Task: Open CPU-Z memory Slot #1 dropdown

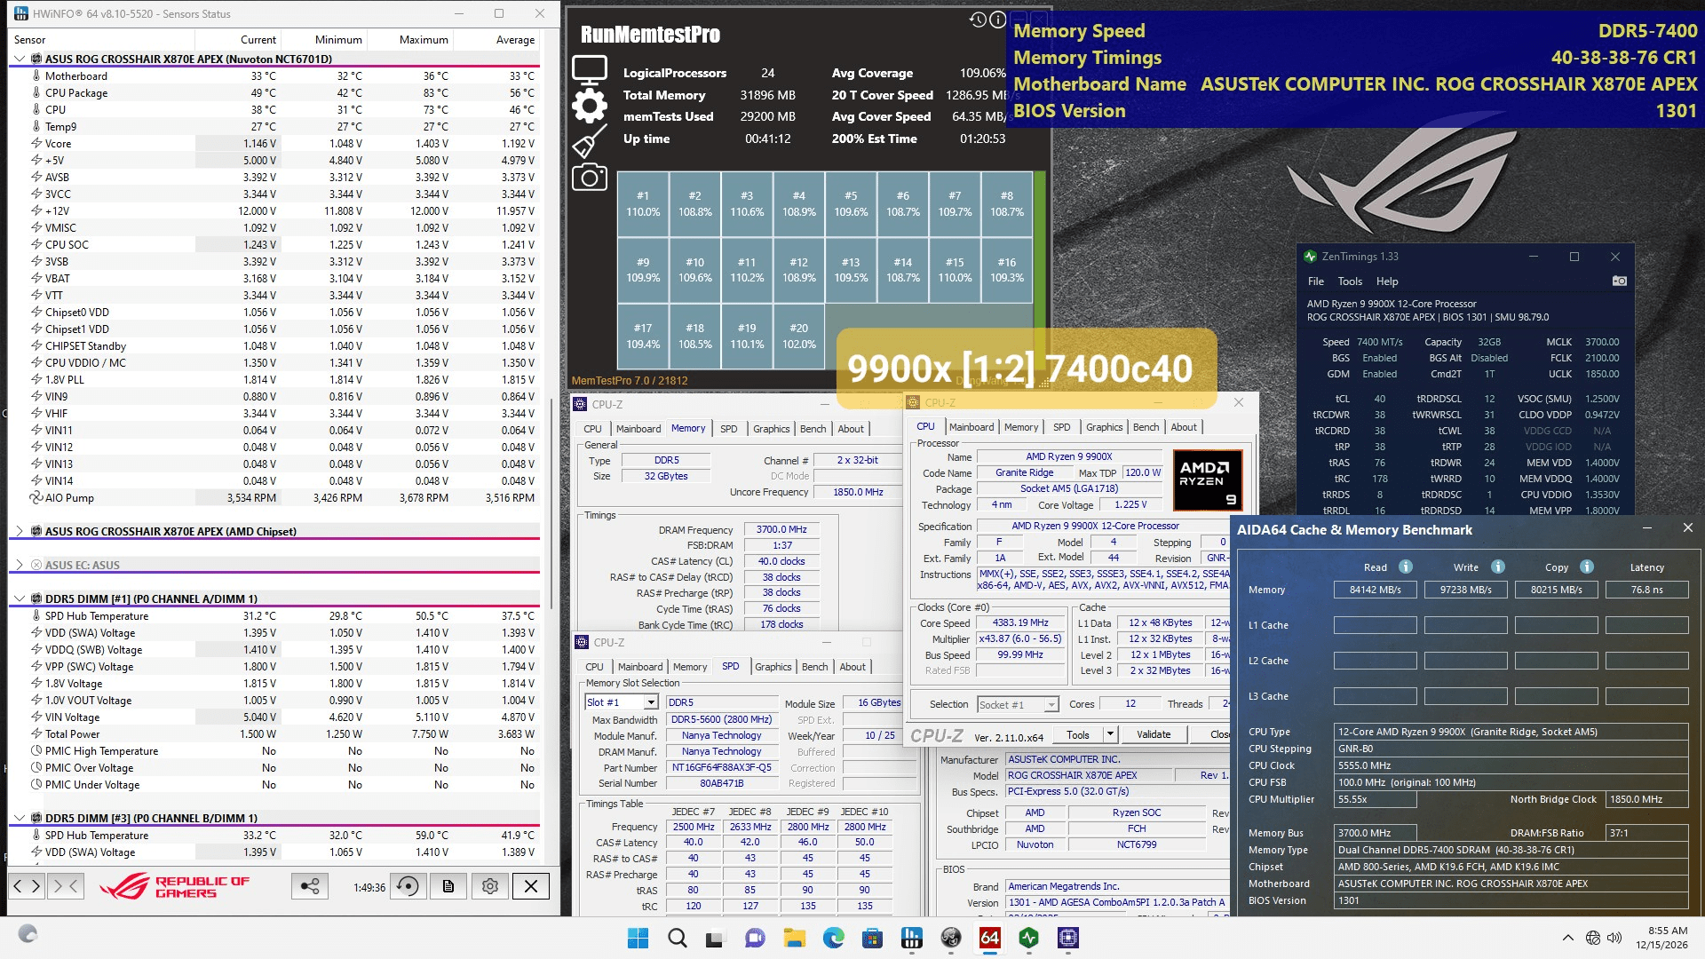Action: pos(650,702)
